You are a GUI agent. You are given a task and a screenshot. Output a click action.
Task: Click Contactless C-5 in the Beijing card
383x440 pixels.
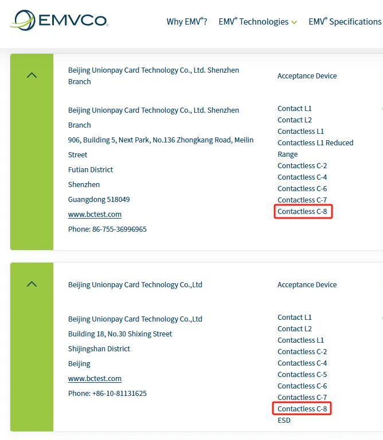pyautogui.click(x=302, y=375)
